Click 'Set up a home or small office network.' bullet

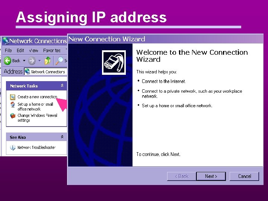pyautogui.click(x=177, y=106)
